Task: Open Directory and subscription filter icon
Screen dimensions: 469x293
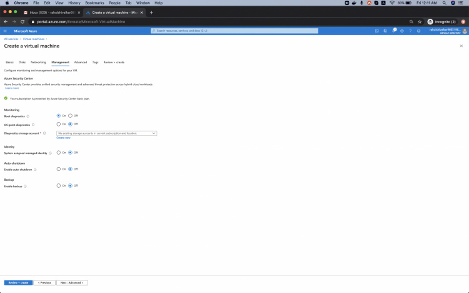Action: pos(385,31)
